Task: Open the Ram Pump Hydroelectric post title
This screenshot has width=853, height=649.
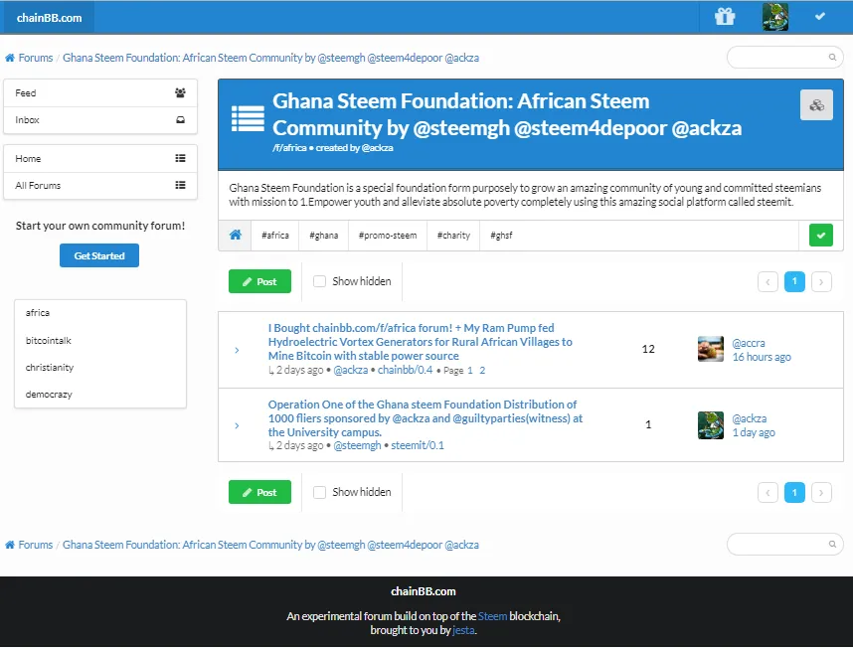Action: pyautogui.click(x=420, y=342)
